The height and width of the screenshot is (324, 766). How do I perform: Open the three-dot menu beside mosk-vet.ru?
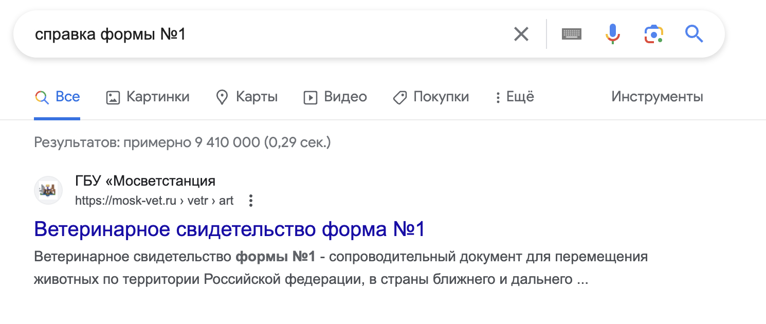[251, 201]
